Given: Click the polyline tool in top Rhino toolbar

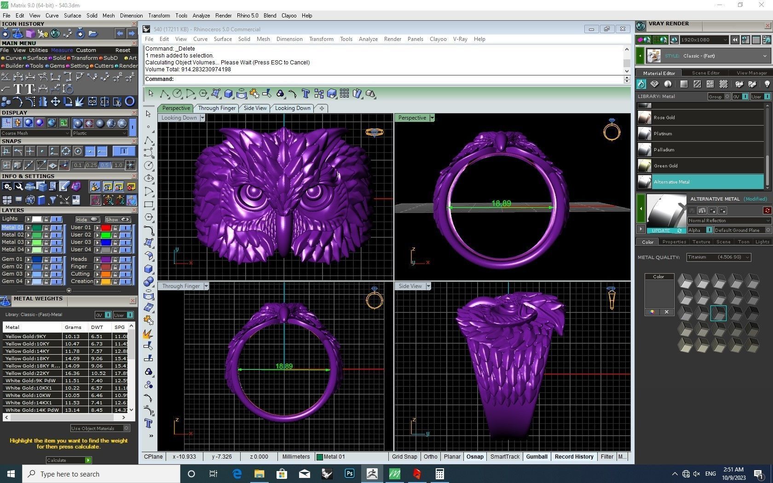Looking at the screenshot, I should click(164, 93).
